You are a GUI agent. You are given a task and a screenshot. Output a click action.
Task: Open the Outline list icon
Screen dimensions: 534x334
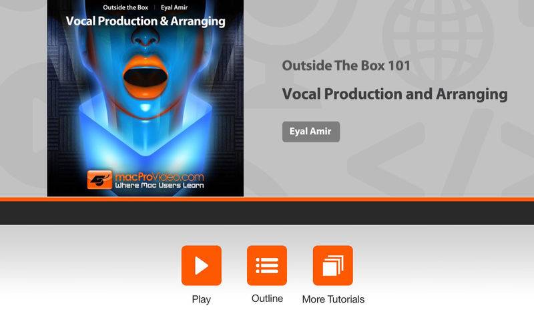[267, 265]
